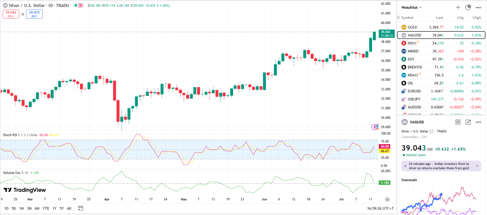Select the 6M time range
Screen dimensions: 487x215
[37, 208]
